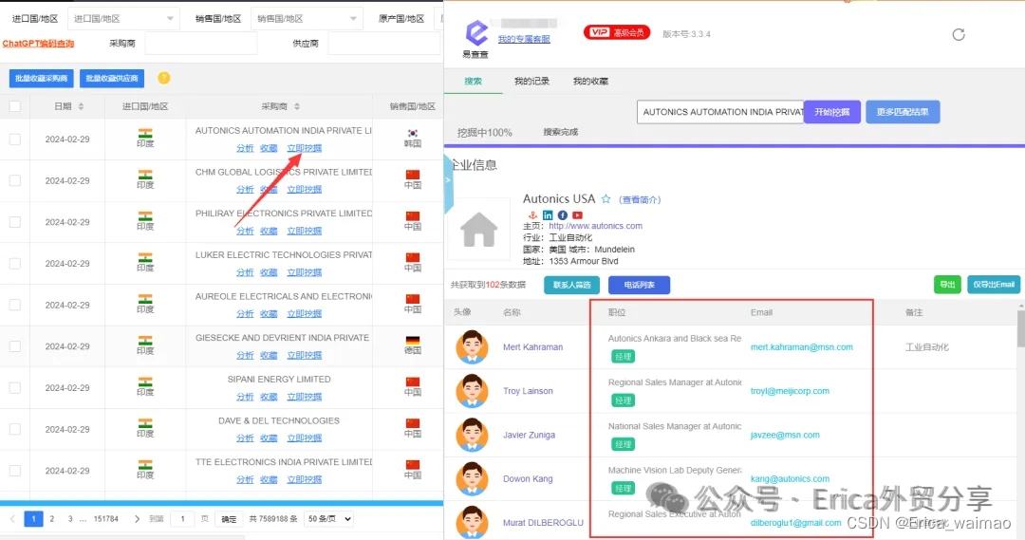This screenshot has width=1025, height=540.
Task: Open the YouTube icon under Autonics USA
Action: pyautogui.click(x=577, y=215)
